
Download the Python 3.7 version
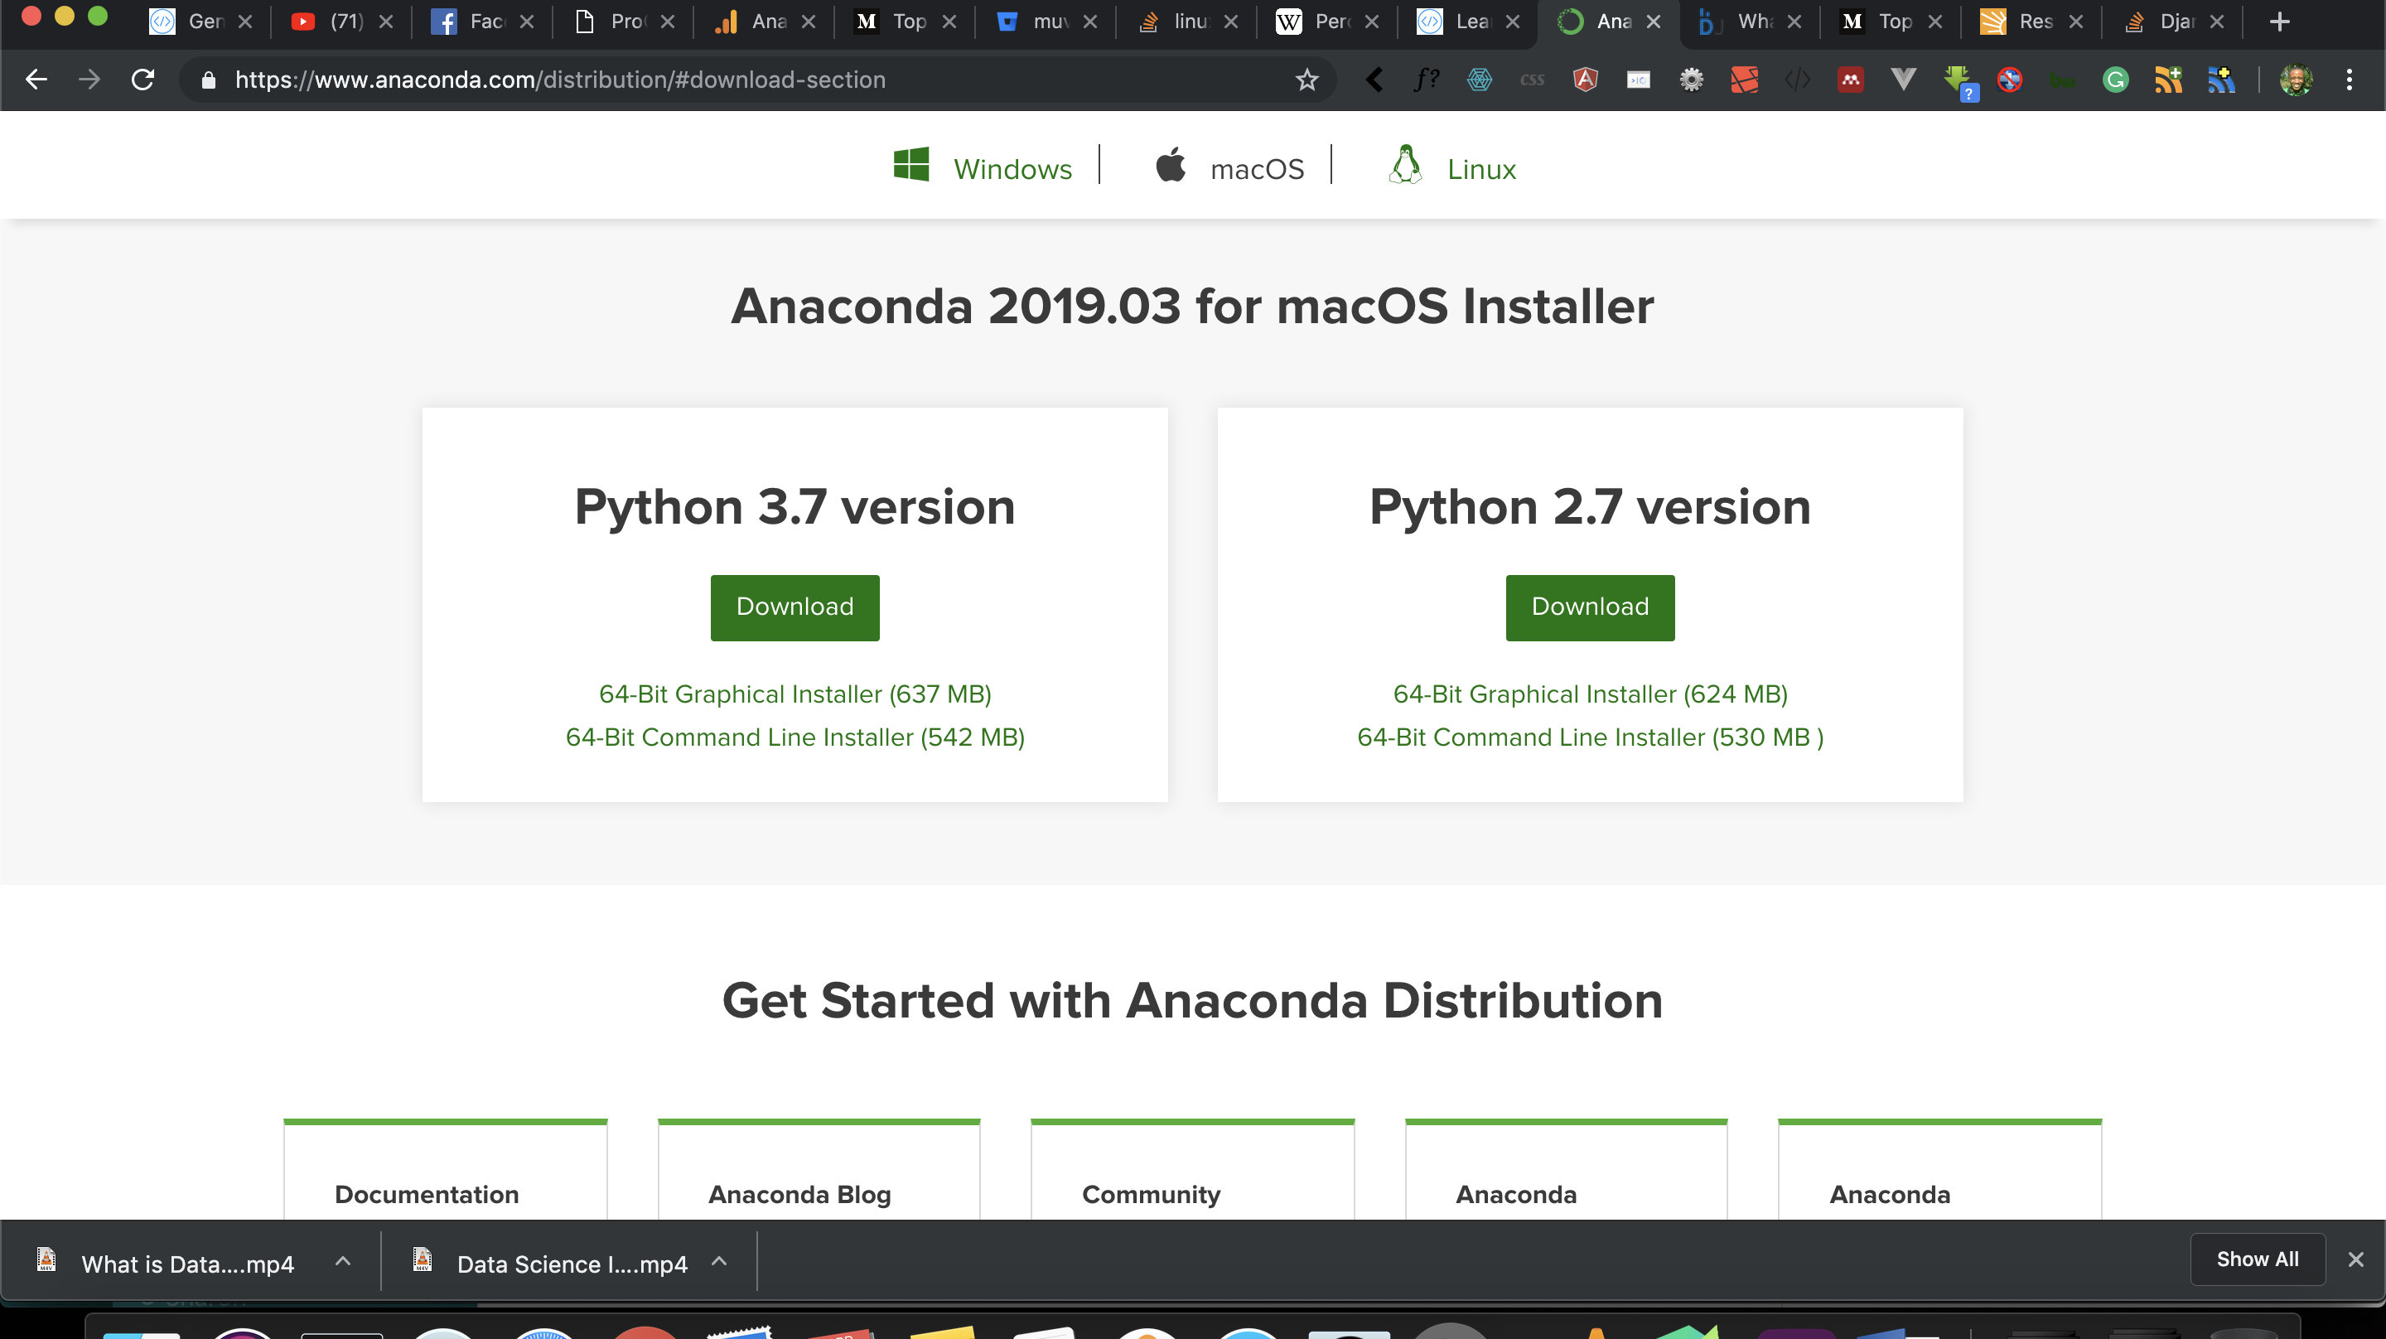pyautogui.click(x=795, y=607)
